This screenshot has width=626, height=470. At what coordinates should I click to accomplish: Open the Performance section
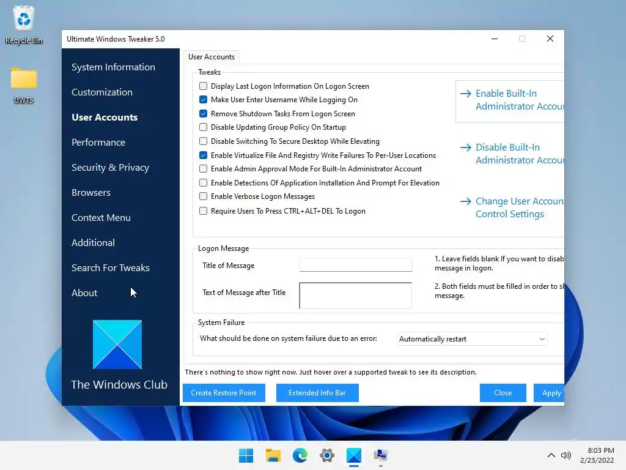(98, 142)
